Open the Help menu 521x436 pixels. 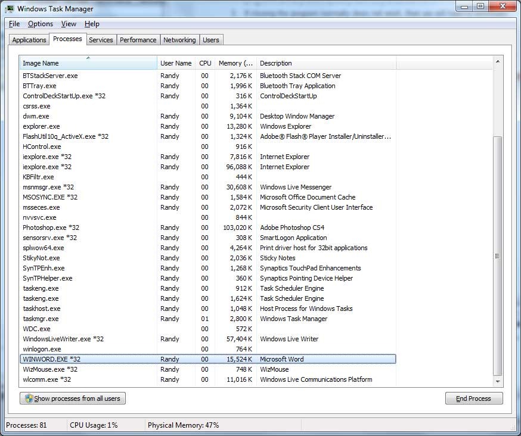[92, 24]
